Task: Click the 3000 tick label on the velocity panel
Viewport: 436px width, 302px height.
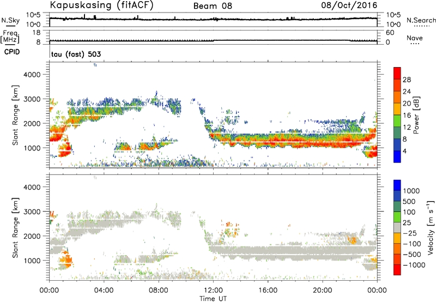Action: 32,212
